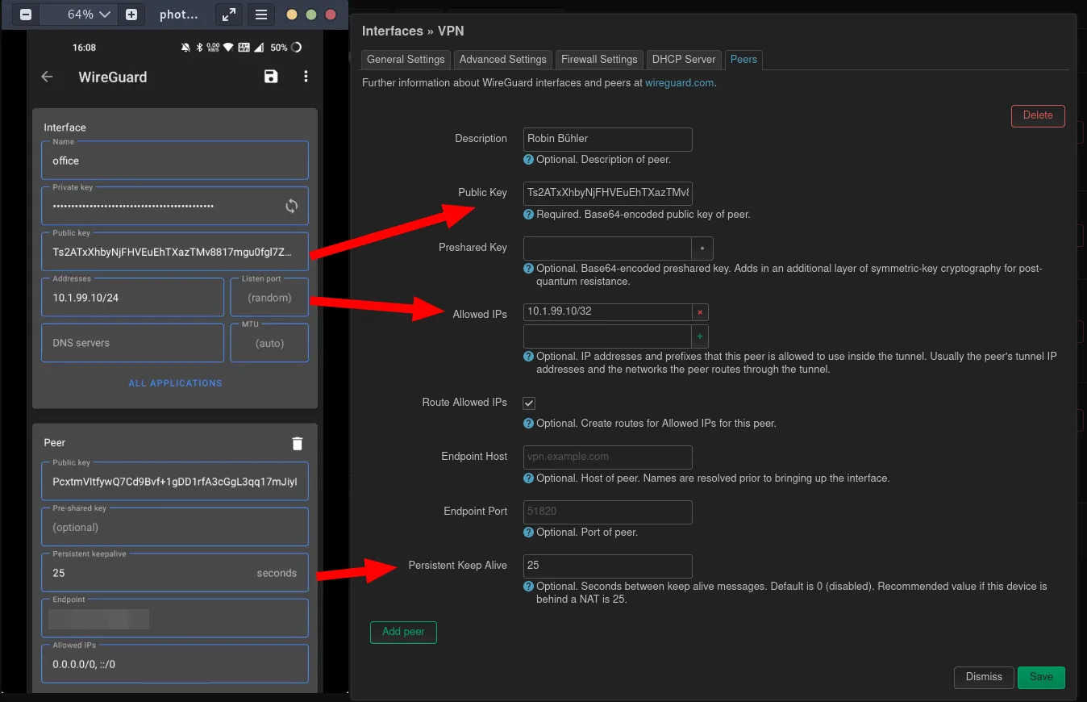Click the zoom in plus icon
The width and height of the screenshot is (1087, 702).
131,15
